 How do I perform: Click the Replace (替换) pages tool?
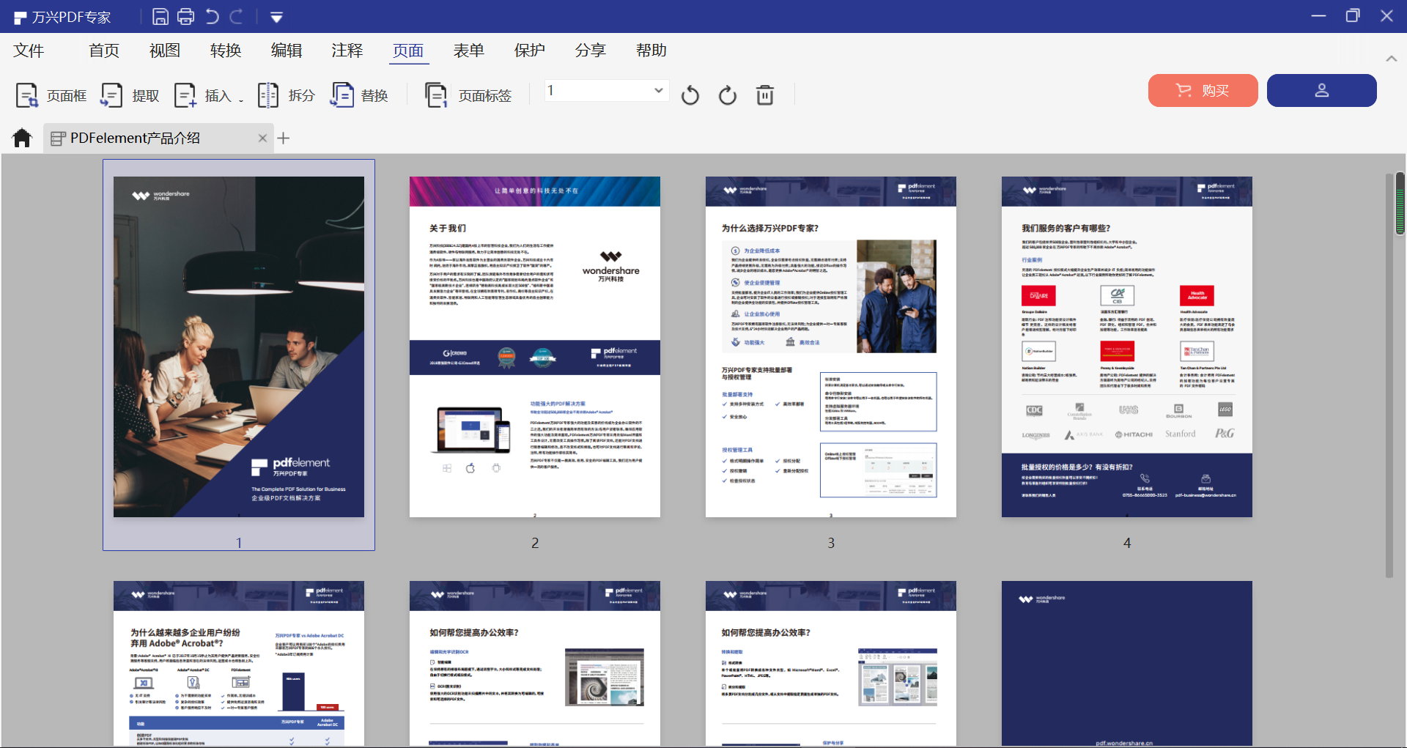tap(360, 96)
